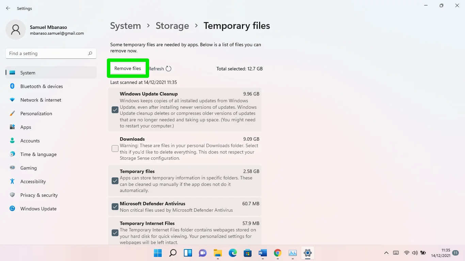Open Google Chrome from taskbar
465x261 pixels.
click(x=278, y=253)
